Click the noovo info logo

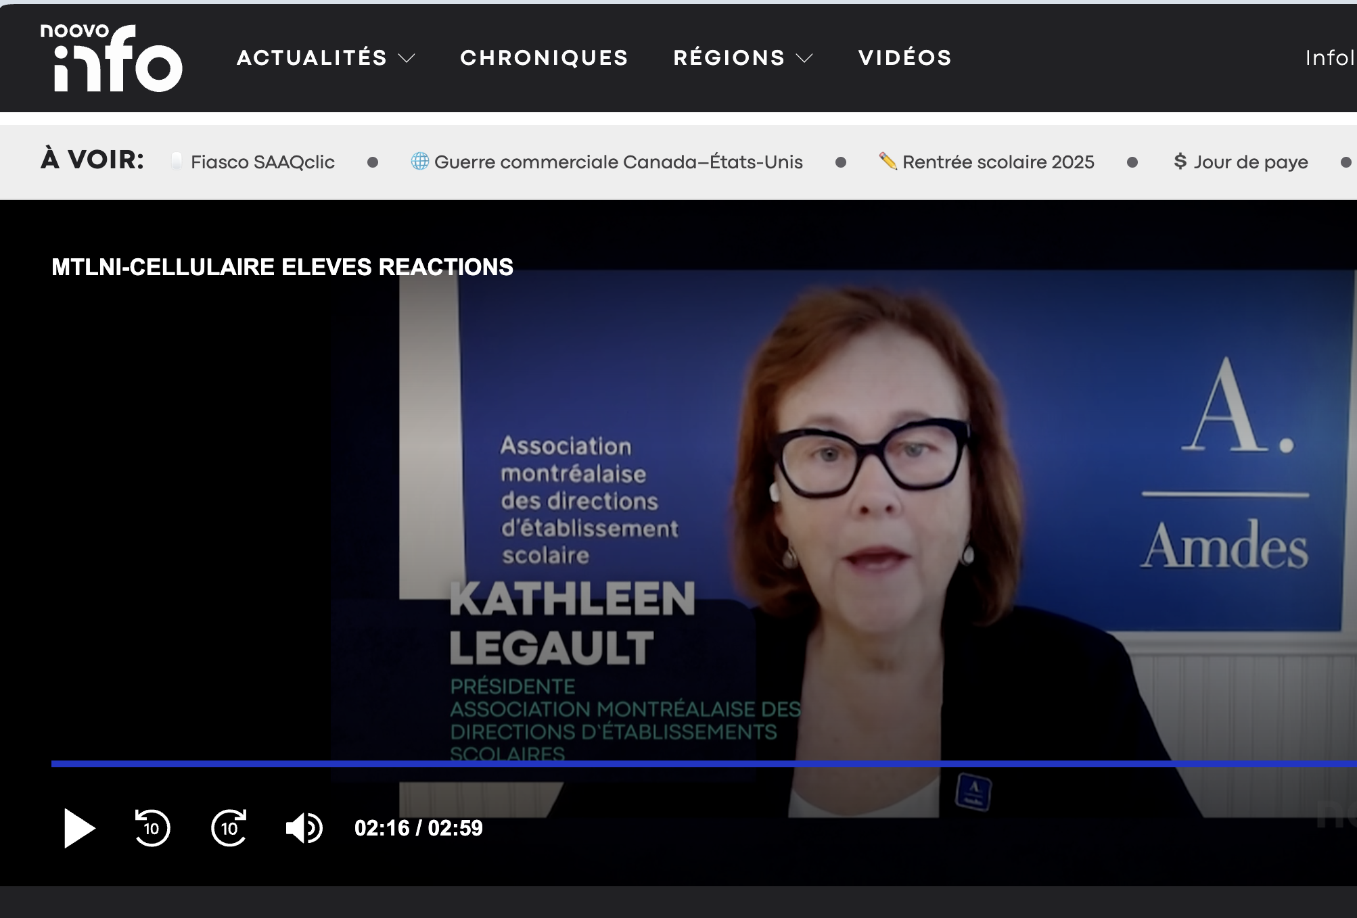110,58
